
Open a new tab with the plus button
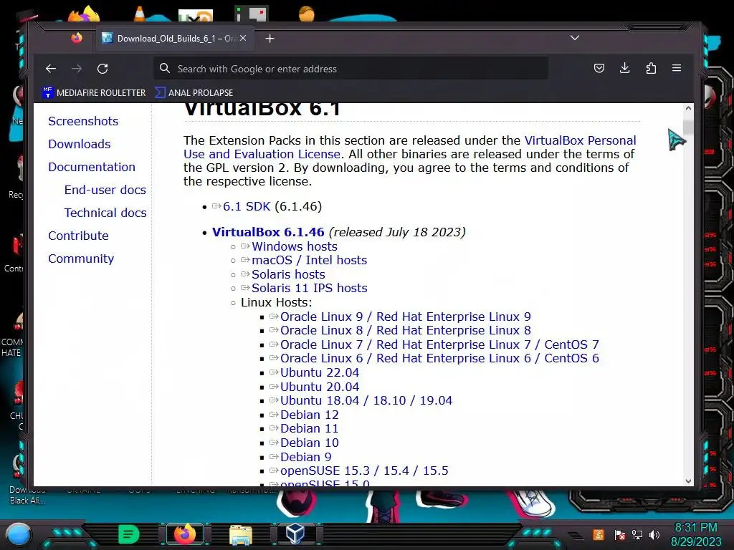(270, 39)
